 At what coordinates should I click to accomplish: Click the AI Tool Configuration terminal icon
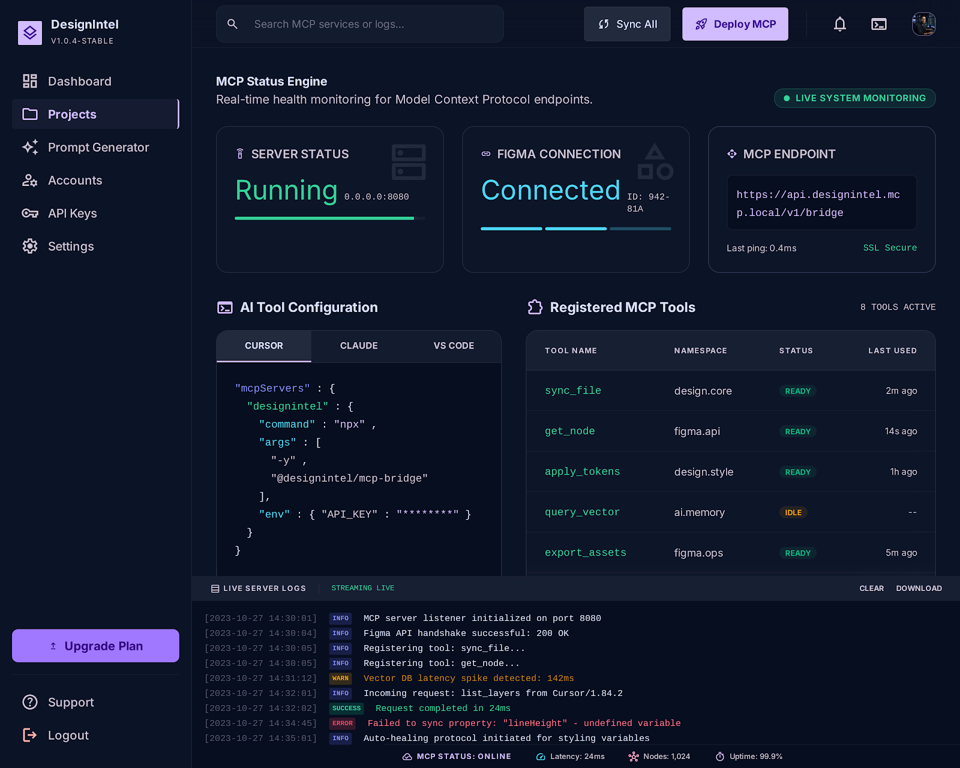tap(225, 308)
